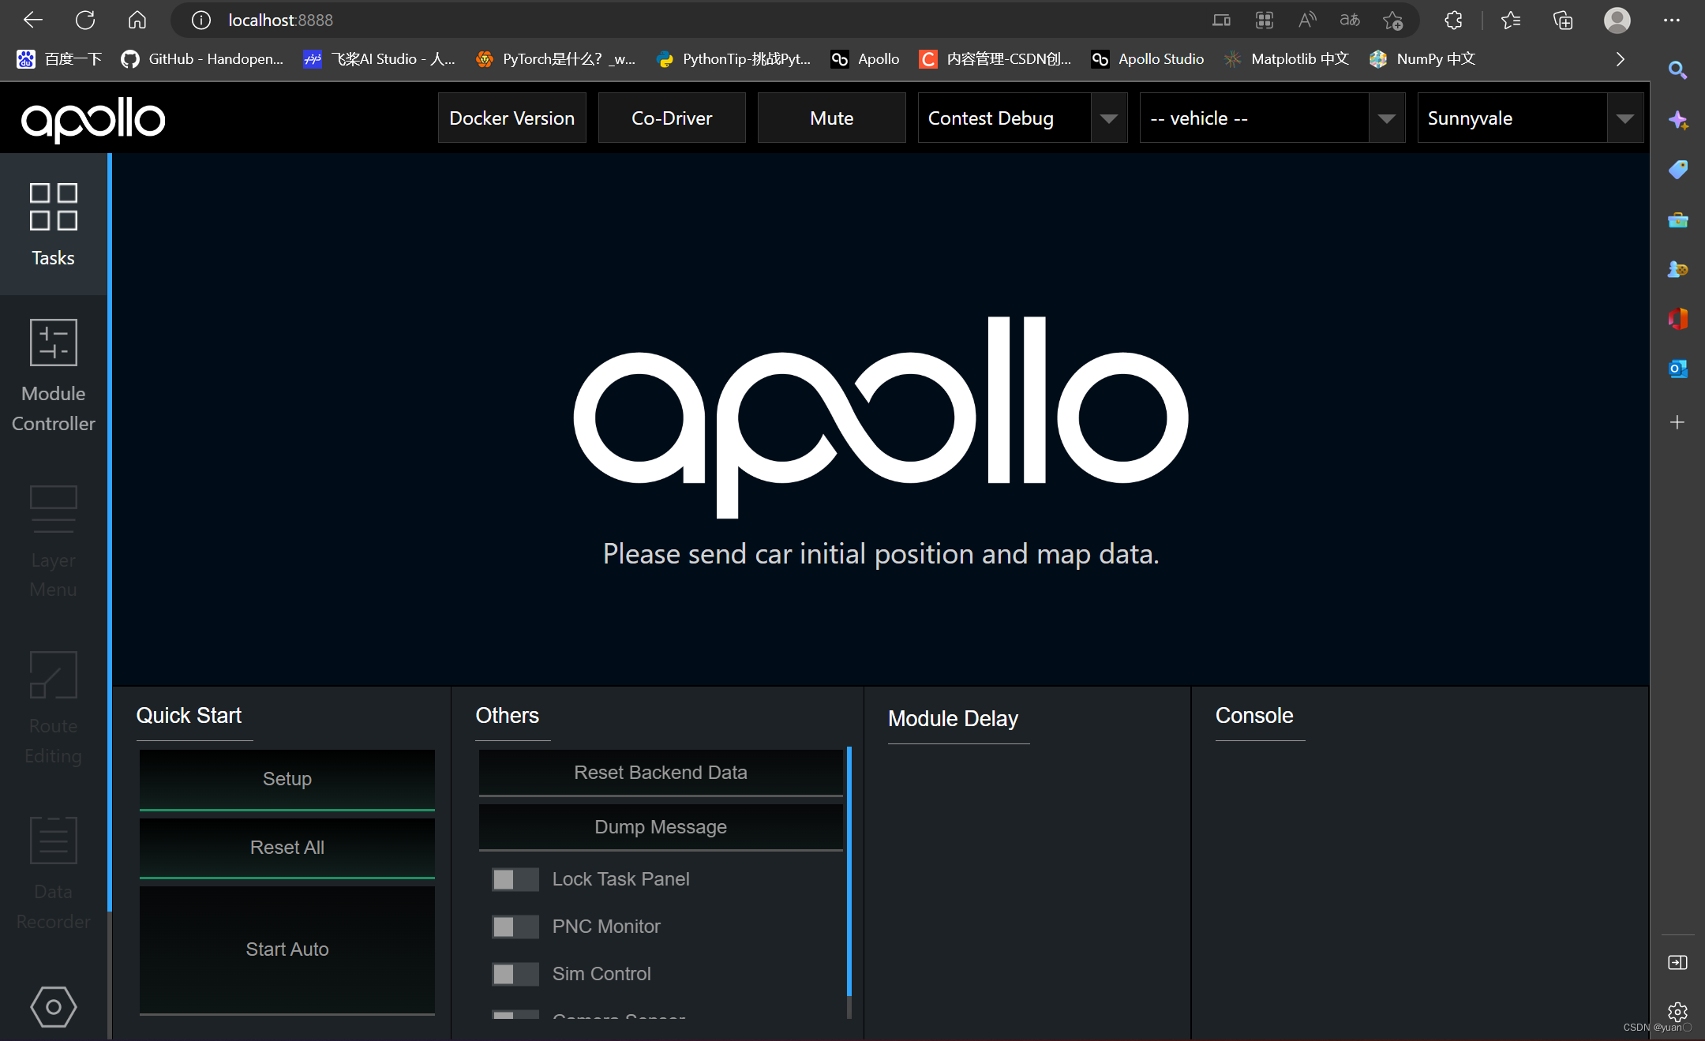Enable Sim Control
Image resolution: width=1705 pixels, height=1041 pixels.
coord(515,974)
